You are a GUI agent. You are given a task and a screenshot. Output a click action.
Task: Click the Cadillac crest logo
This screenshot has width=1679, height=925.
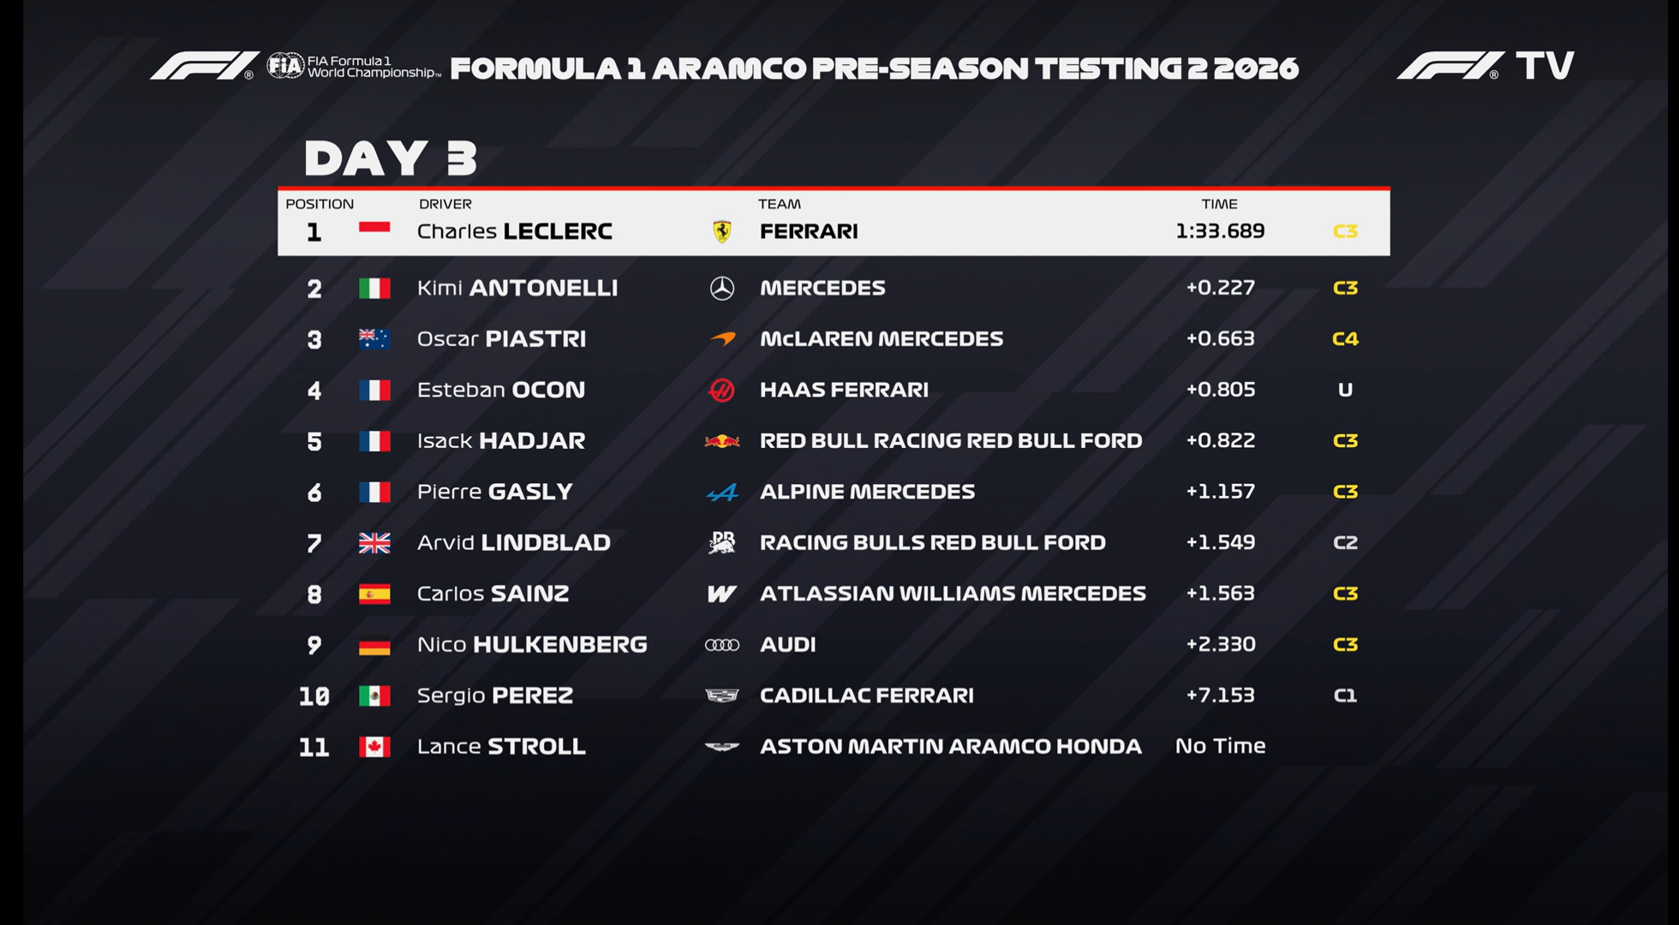point(722,695)
